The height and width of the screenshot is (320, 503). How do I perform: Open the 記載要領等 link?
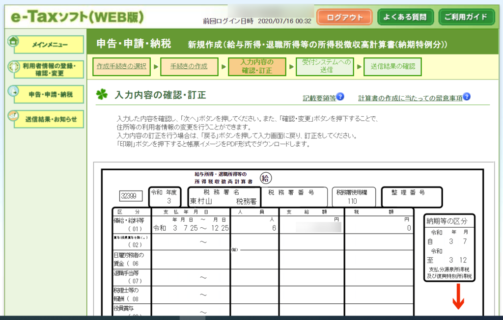pos(319,98)
